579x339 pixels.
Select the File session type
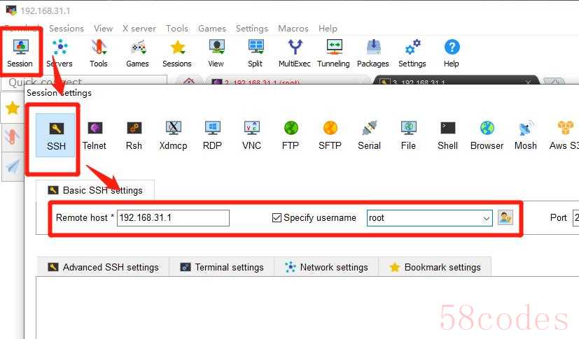(x=408, y=135)
